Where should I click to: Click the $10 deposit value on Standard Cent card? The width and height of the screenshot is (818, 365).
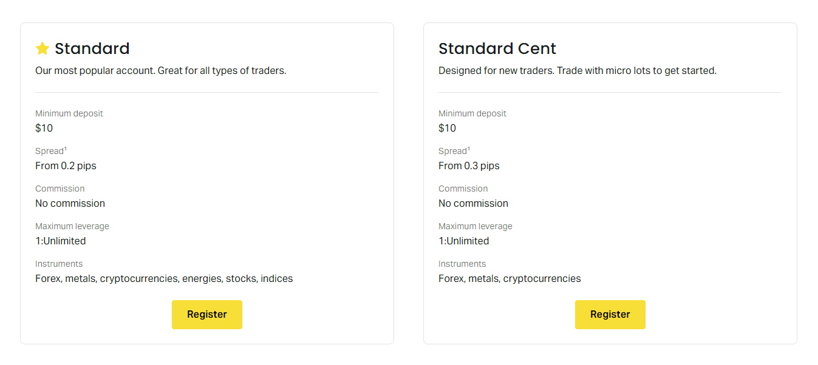click(447, 128)
